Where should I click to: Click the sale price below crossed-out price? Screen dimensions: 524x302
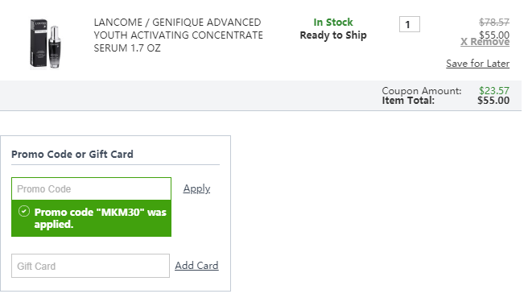coord(494,34)
